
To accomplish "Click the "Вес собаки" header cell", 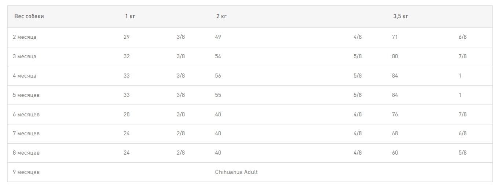I will coord(26,17).
